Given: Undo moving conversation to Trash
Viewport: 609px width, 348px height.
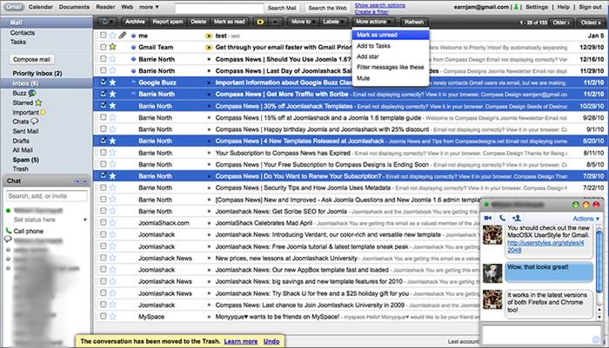Looking at the screenshot, I should 271,341.
